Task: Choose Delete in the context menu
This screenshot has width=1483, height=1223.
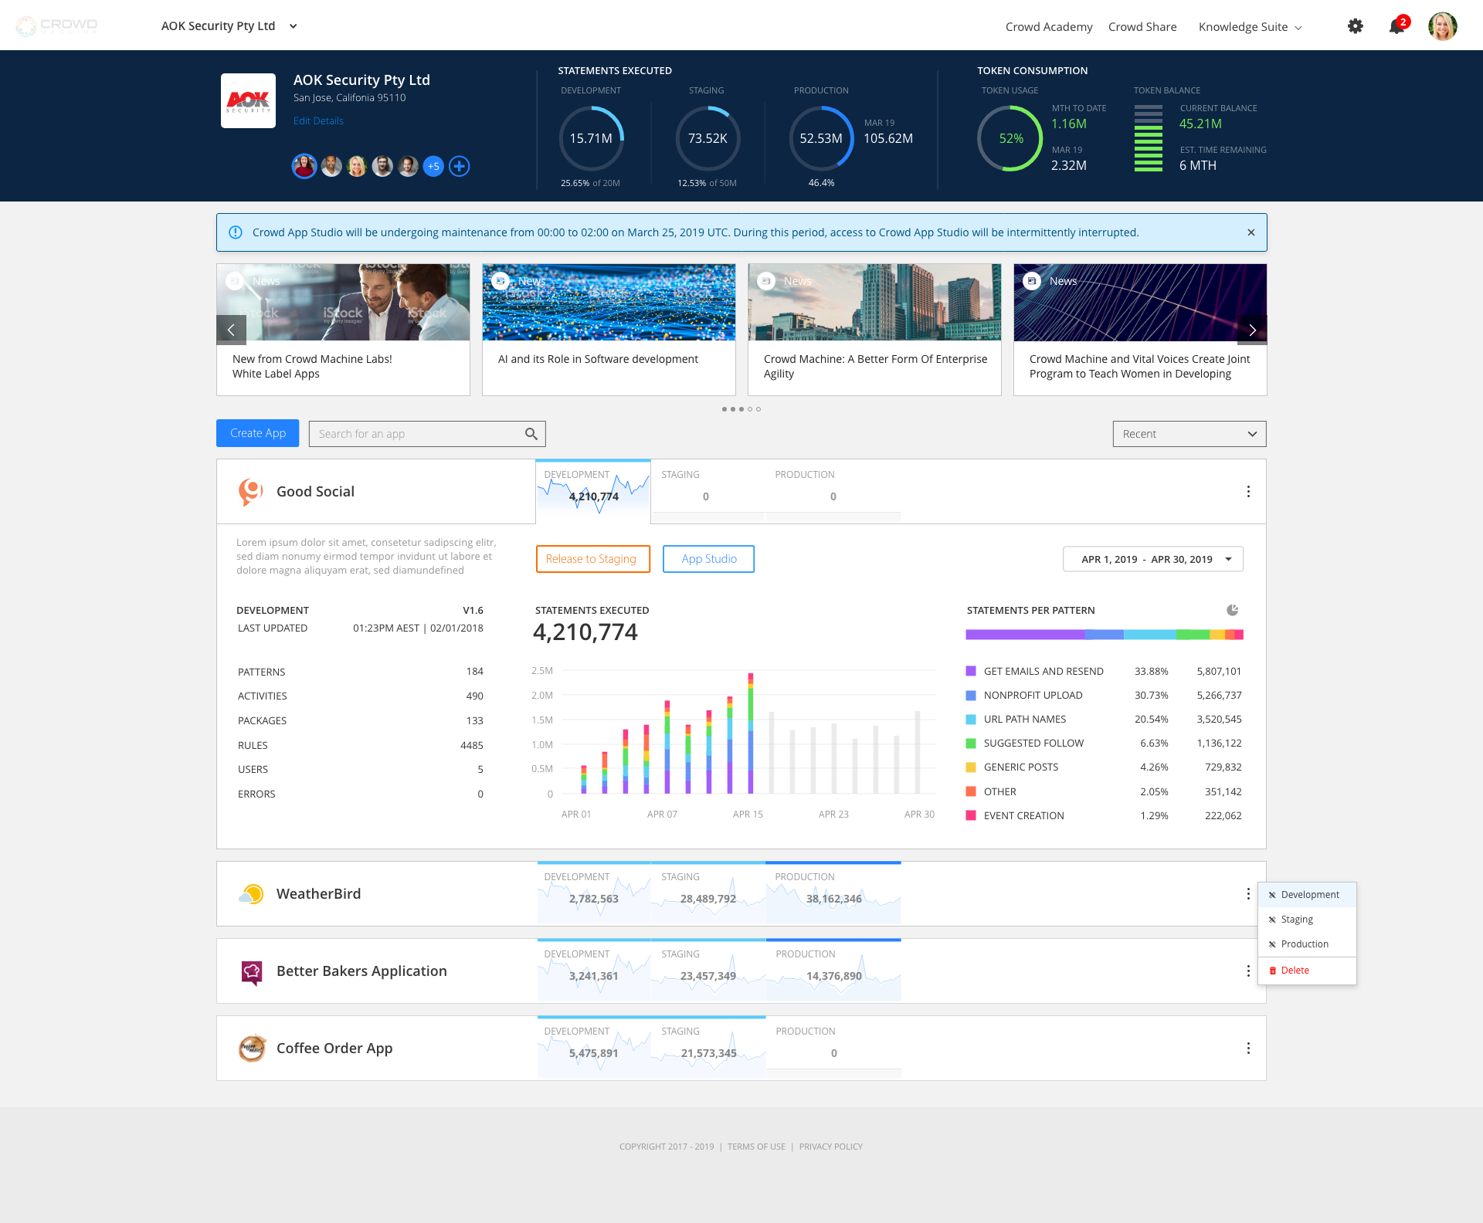Action: pos(1307,971)
